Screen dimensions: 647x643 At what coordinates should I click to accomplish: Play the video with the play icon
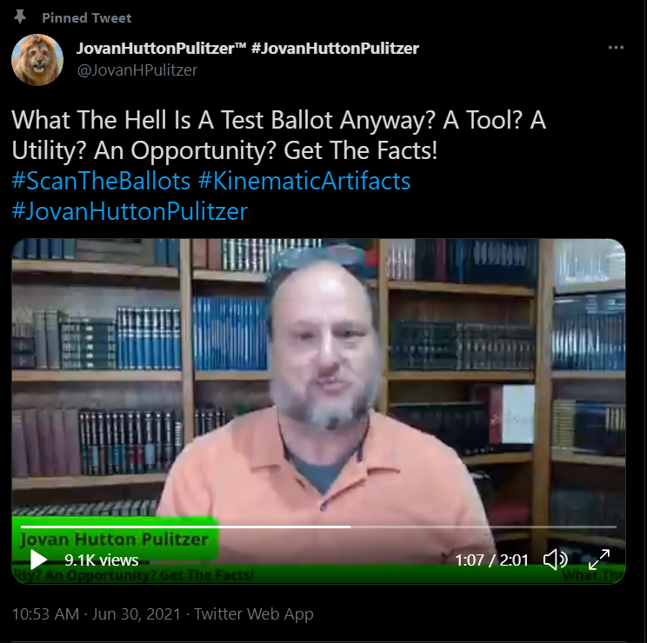coord(38,560)
